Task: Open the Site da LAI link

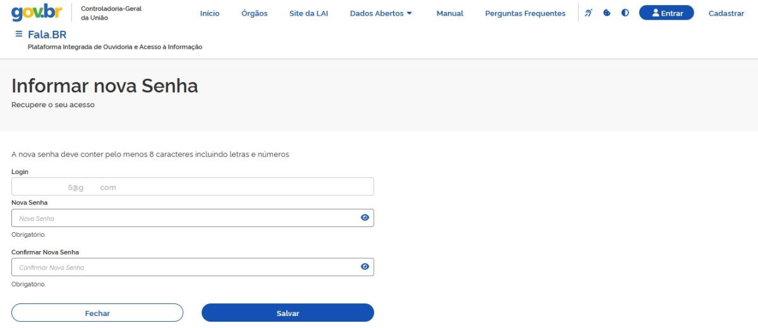Action: (309, 13)
